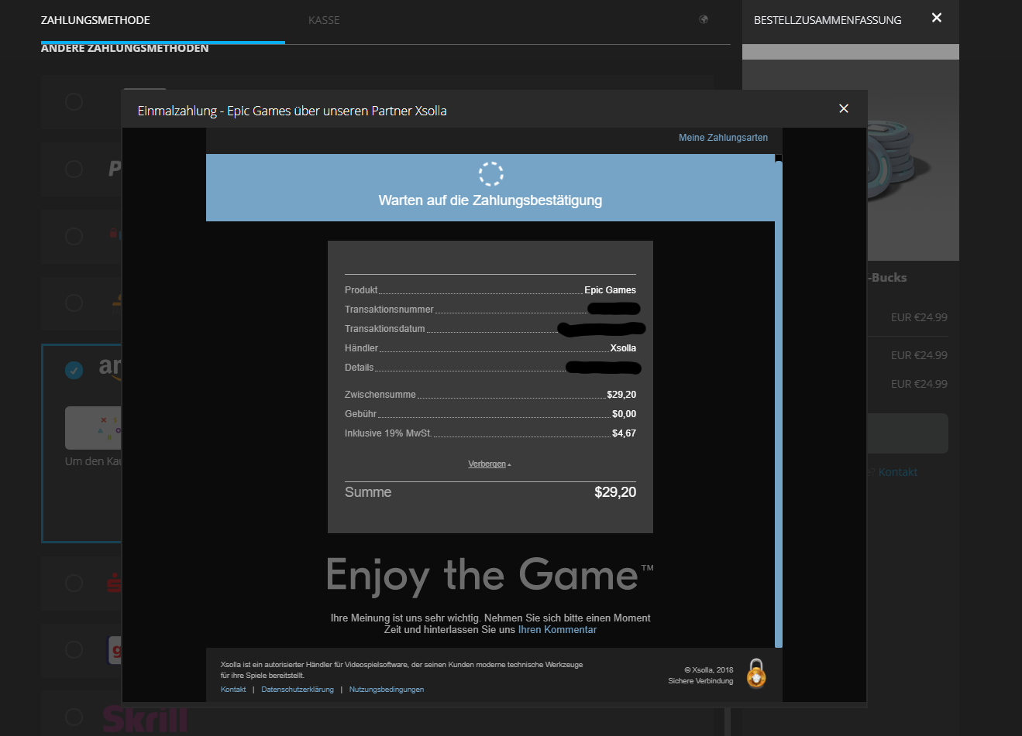This screenshot has height=736, width=1022.
Task: Click the checked Amazon payment radio button
Action: point(74,370)
